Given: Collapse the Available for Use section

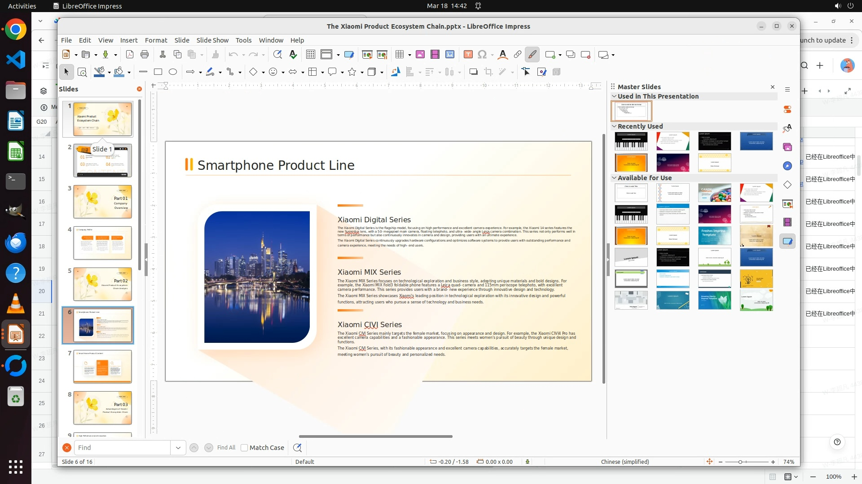Looking at the screenshot, I should (x=614, y=178).
